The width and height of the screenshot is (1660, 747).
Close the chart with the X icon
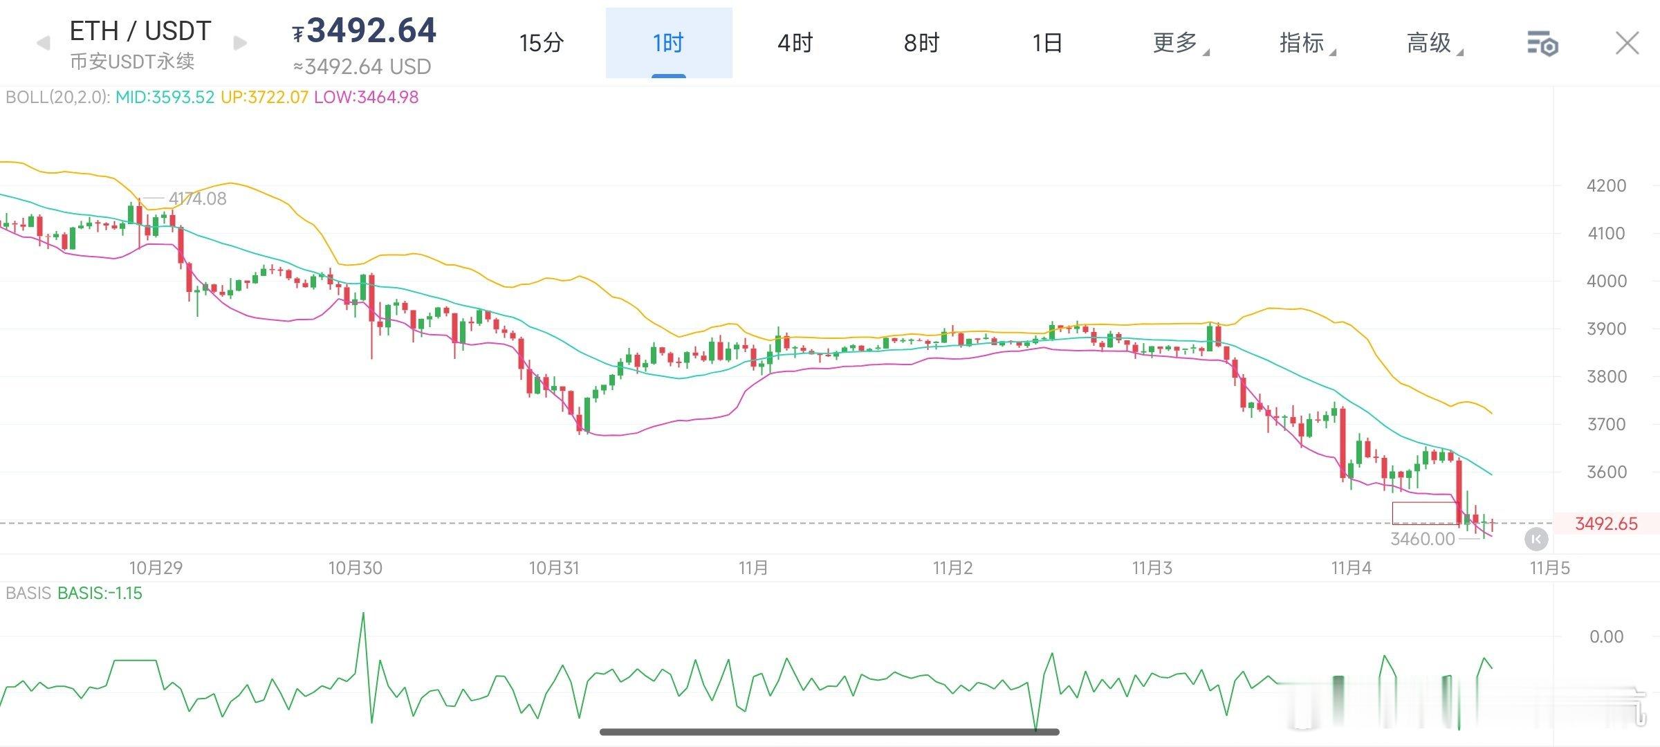click(1627, 43)
